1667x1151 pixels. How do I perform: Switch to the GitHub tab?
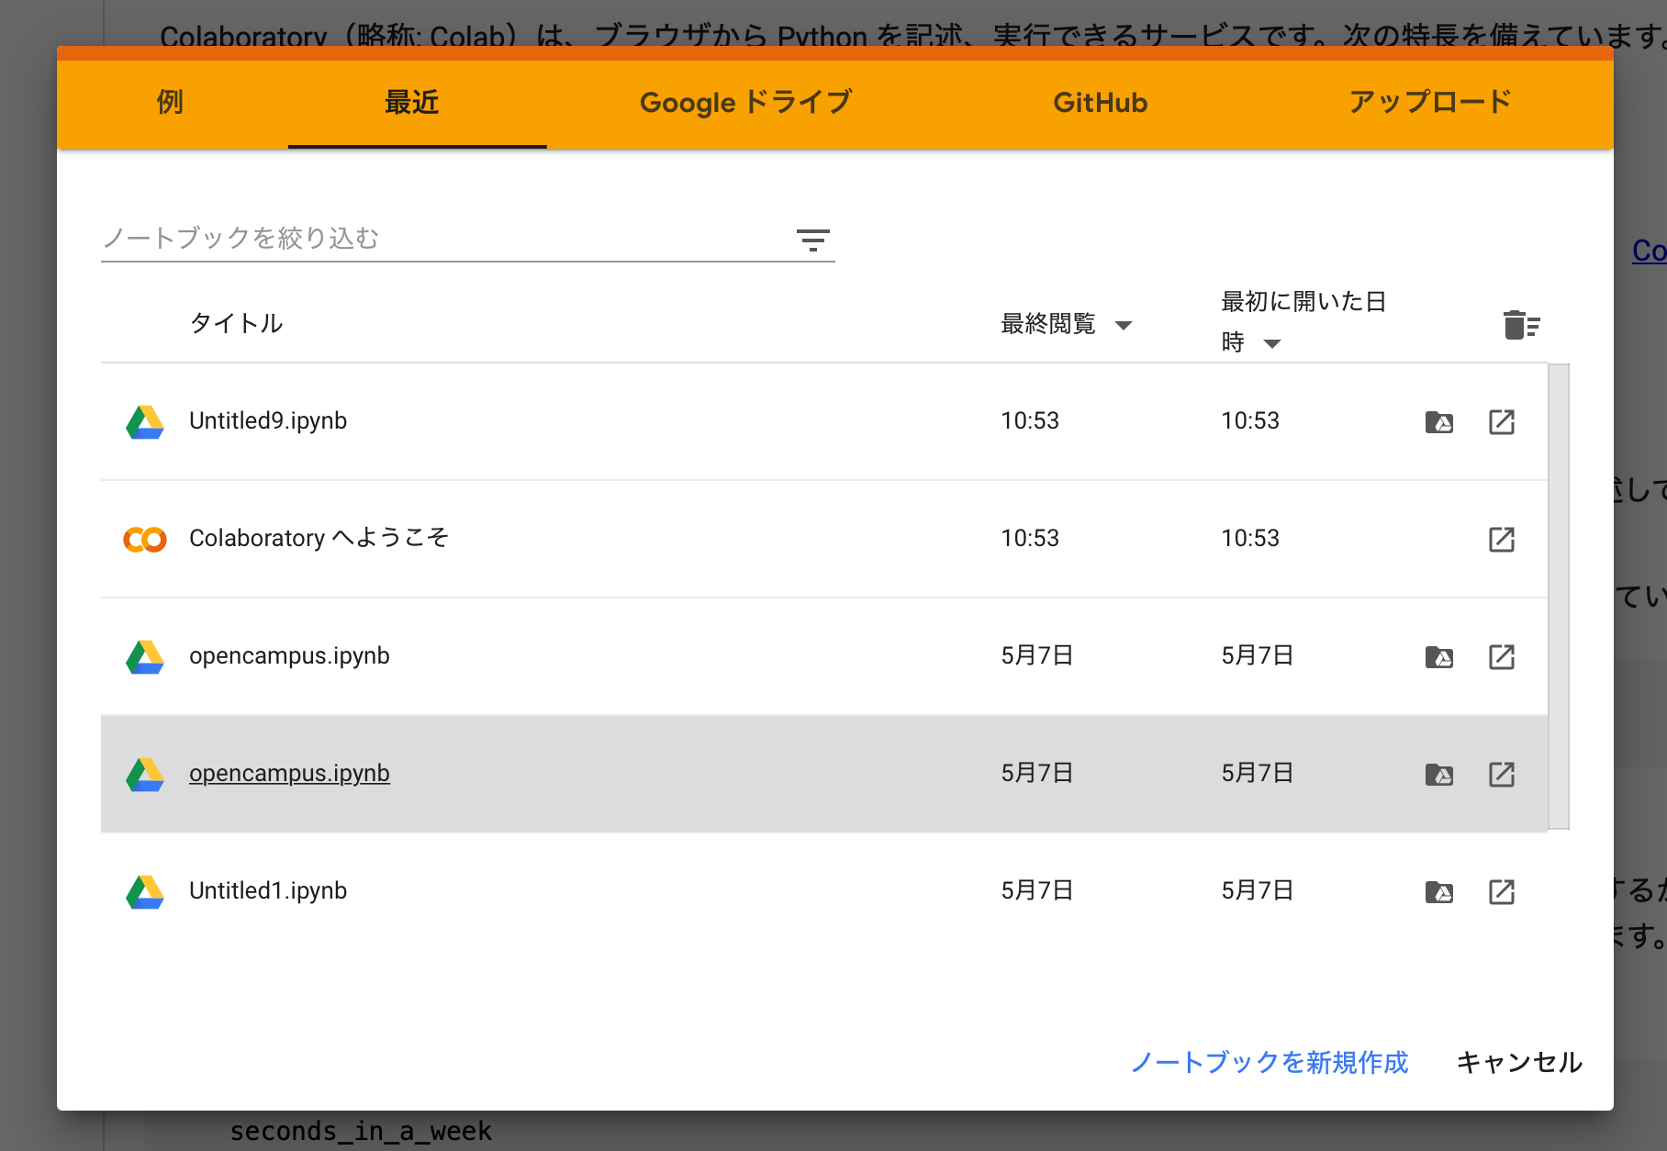[x=1100, y=102]
